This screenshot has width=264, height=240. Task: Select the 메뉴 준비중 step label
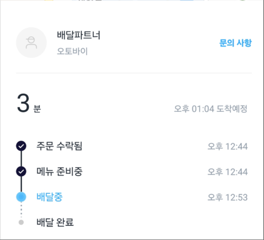click(x=60, y=171)
